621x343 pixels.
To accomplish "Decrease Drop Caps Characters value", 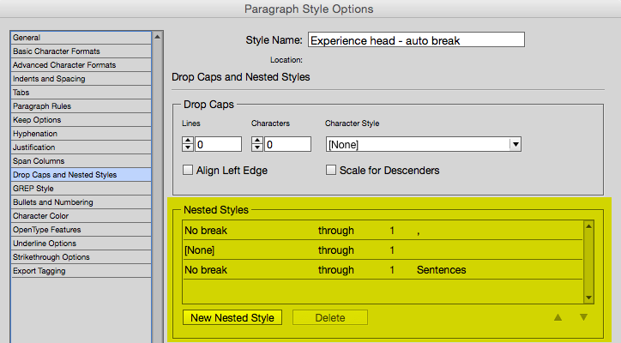I will (257, 147).
